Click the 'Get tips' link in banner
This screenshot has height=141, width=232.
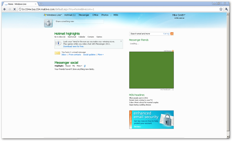(x=137, y=127)
